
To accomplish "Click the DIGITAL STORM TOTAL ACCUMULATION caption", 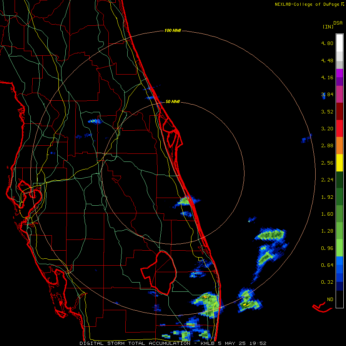I will point(135,343).
